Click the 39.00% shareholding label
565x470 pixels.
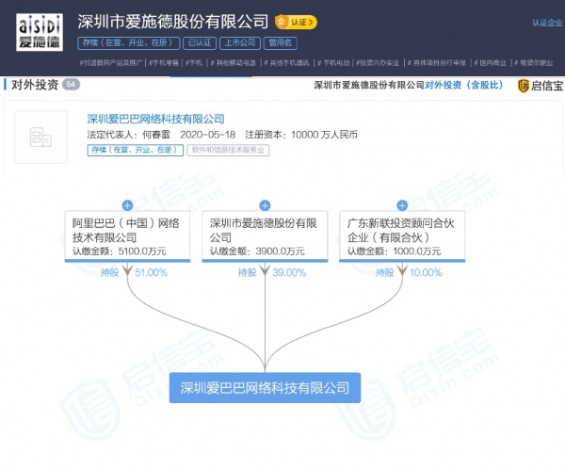tap(289, 272)
